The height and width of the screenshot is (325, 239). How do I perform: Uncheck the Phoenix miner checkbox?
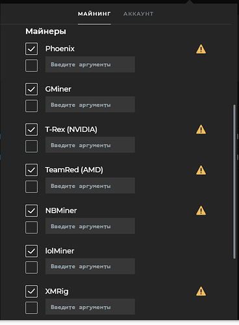31,49
